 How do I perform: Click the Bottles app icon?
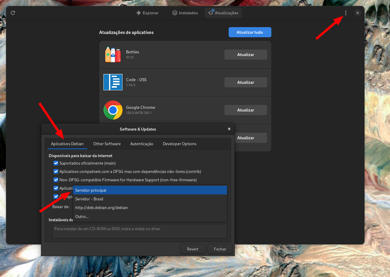pos(113,55)
